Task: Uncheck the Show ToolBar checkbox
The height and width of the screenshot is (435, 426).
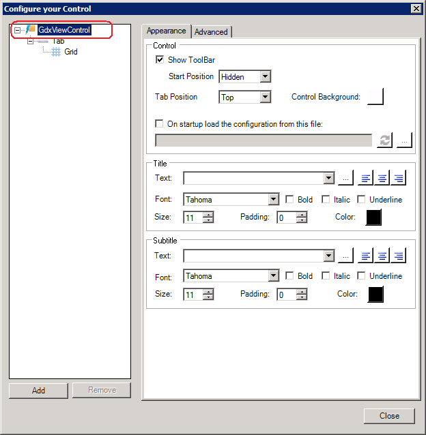Action: pyautogui.click(x=160, y=60)
